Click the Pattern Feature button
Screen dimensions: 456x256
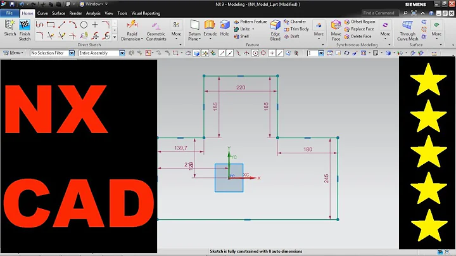coord(250,22)
